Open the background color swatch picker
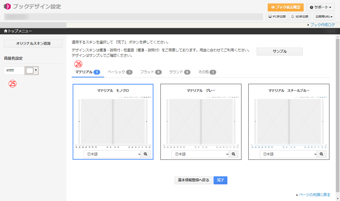Viewport: 340px width, 201px height. [32, 71]
